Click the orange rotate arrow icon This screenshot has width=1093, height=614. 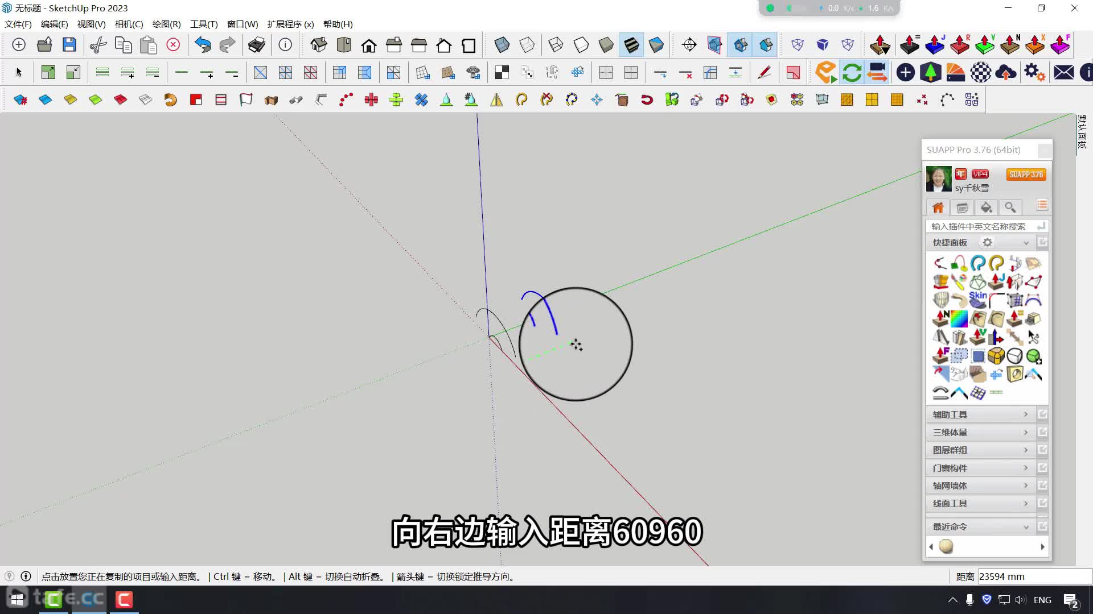[170, 100]
